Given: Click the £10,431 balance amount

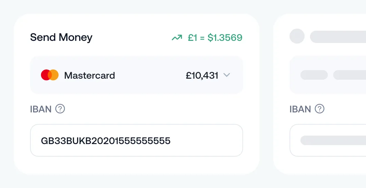Looking at the screenshot, I should pyautogui.click(x=202, y=75).
